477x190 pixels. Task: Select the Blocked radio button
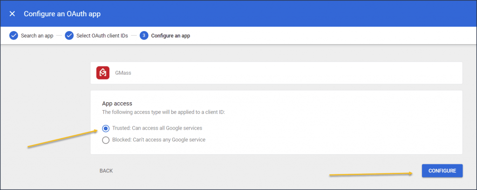pyautogui.click(x=106, y=140)
